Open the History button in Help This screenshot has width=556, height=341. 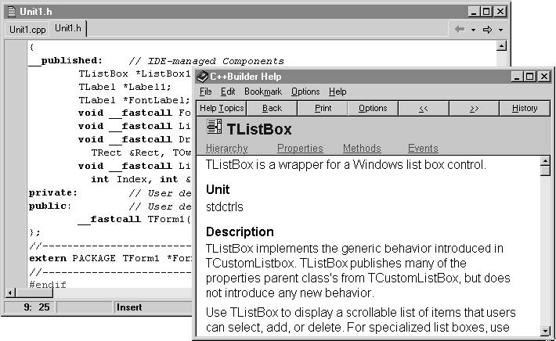[525, 109]
